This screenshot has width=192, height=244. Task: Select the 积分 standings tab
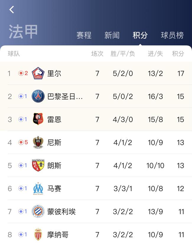(x=140, y=35)
